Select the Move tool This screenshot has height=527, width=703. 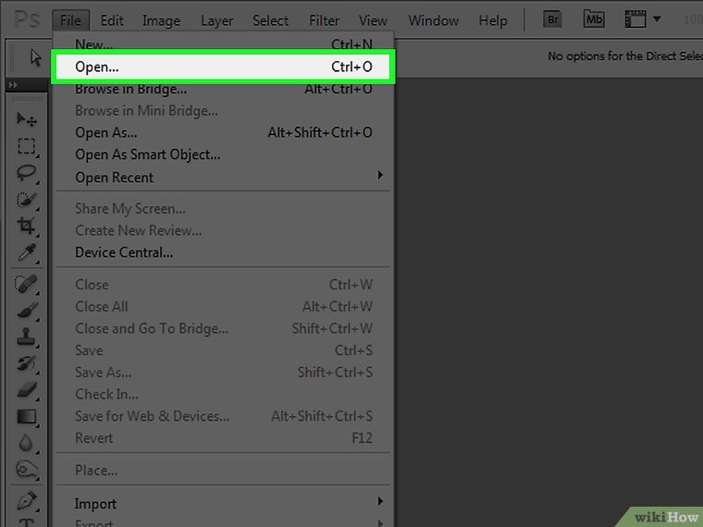[x=26, y=120]
